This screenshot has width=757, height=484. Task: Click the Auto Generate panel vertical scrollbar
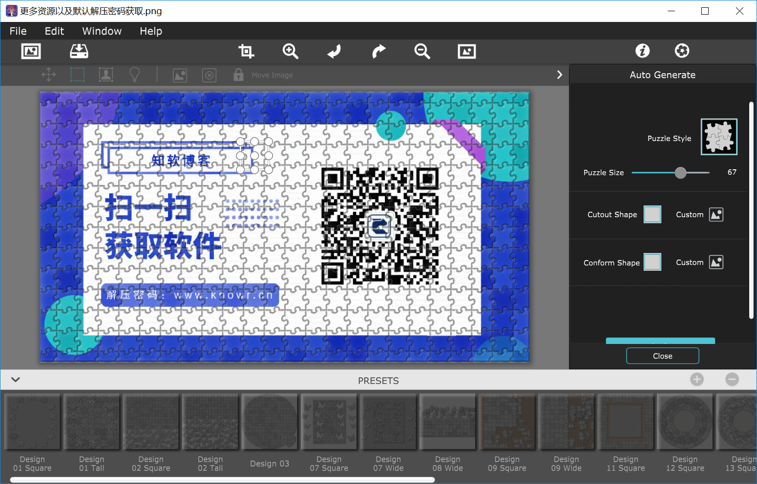(751, 210)
